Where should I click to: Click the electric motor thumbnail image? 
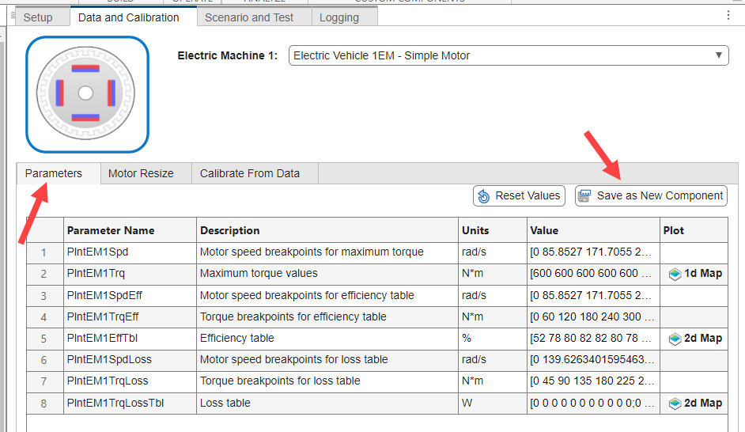(x=87, y=94)
